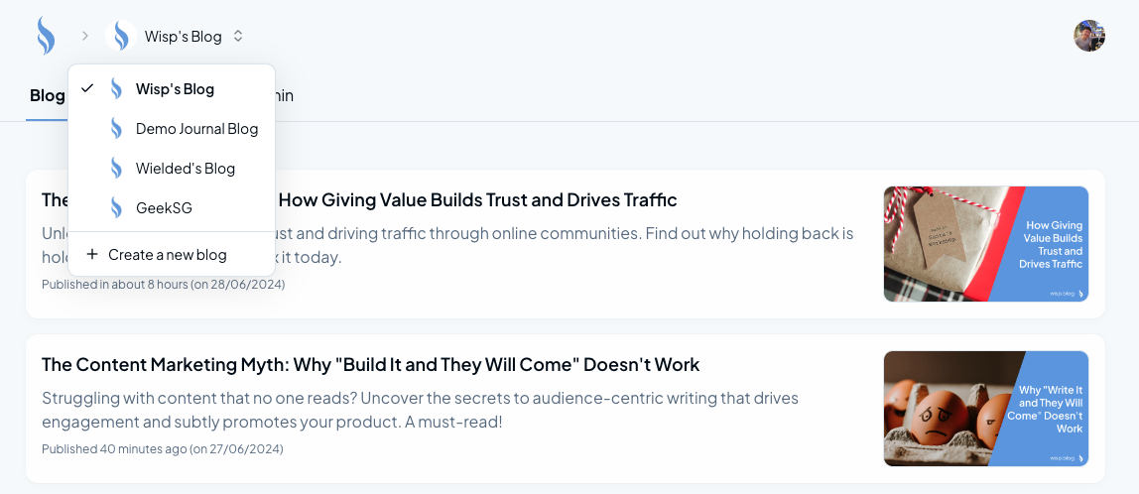
Task: Open the Giving Value Builds Trust thumbnail
Action: [x=985, y=244]
